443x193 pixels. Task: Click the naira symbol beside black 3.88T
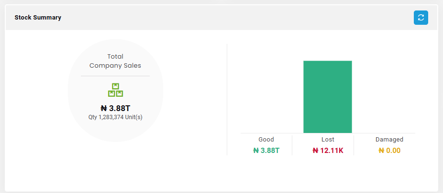[x=104, y=108]
